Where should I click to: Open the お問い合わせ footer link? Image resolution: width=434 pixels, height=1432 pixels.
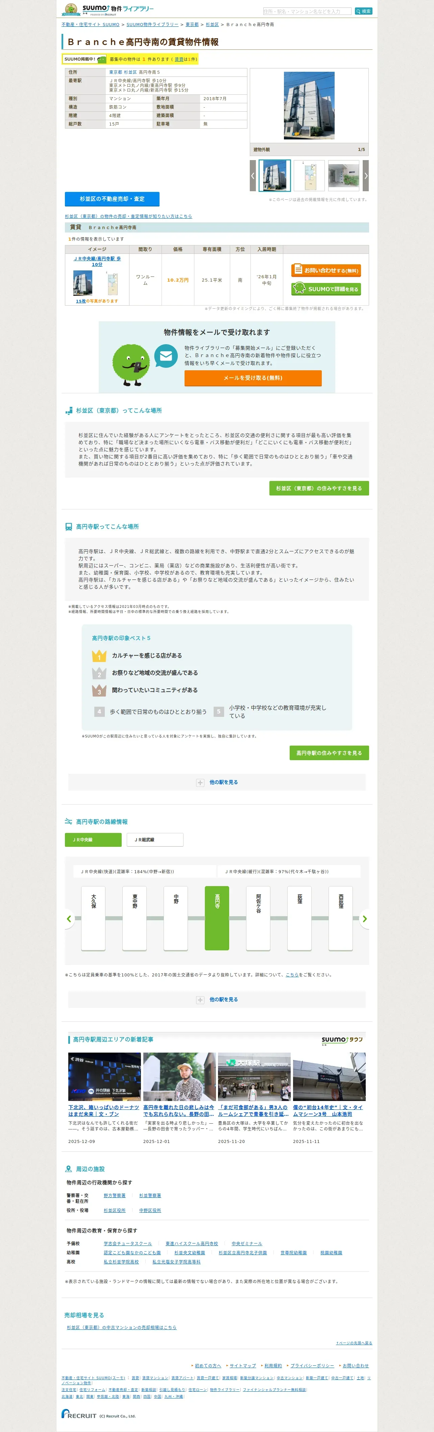point(355,1365)
